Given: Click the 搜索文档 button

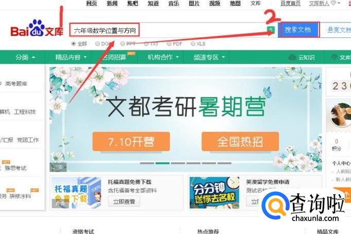Looking at the screenshot, I should (299, 29).
